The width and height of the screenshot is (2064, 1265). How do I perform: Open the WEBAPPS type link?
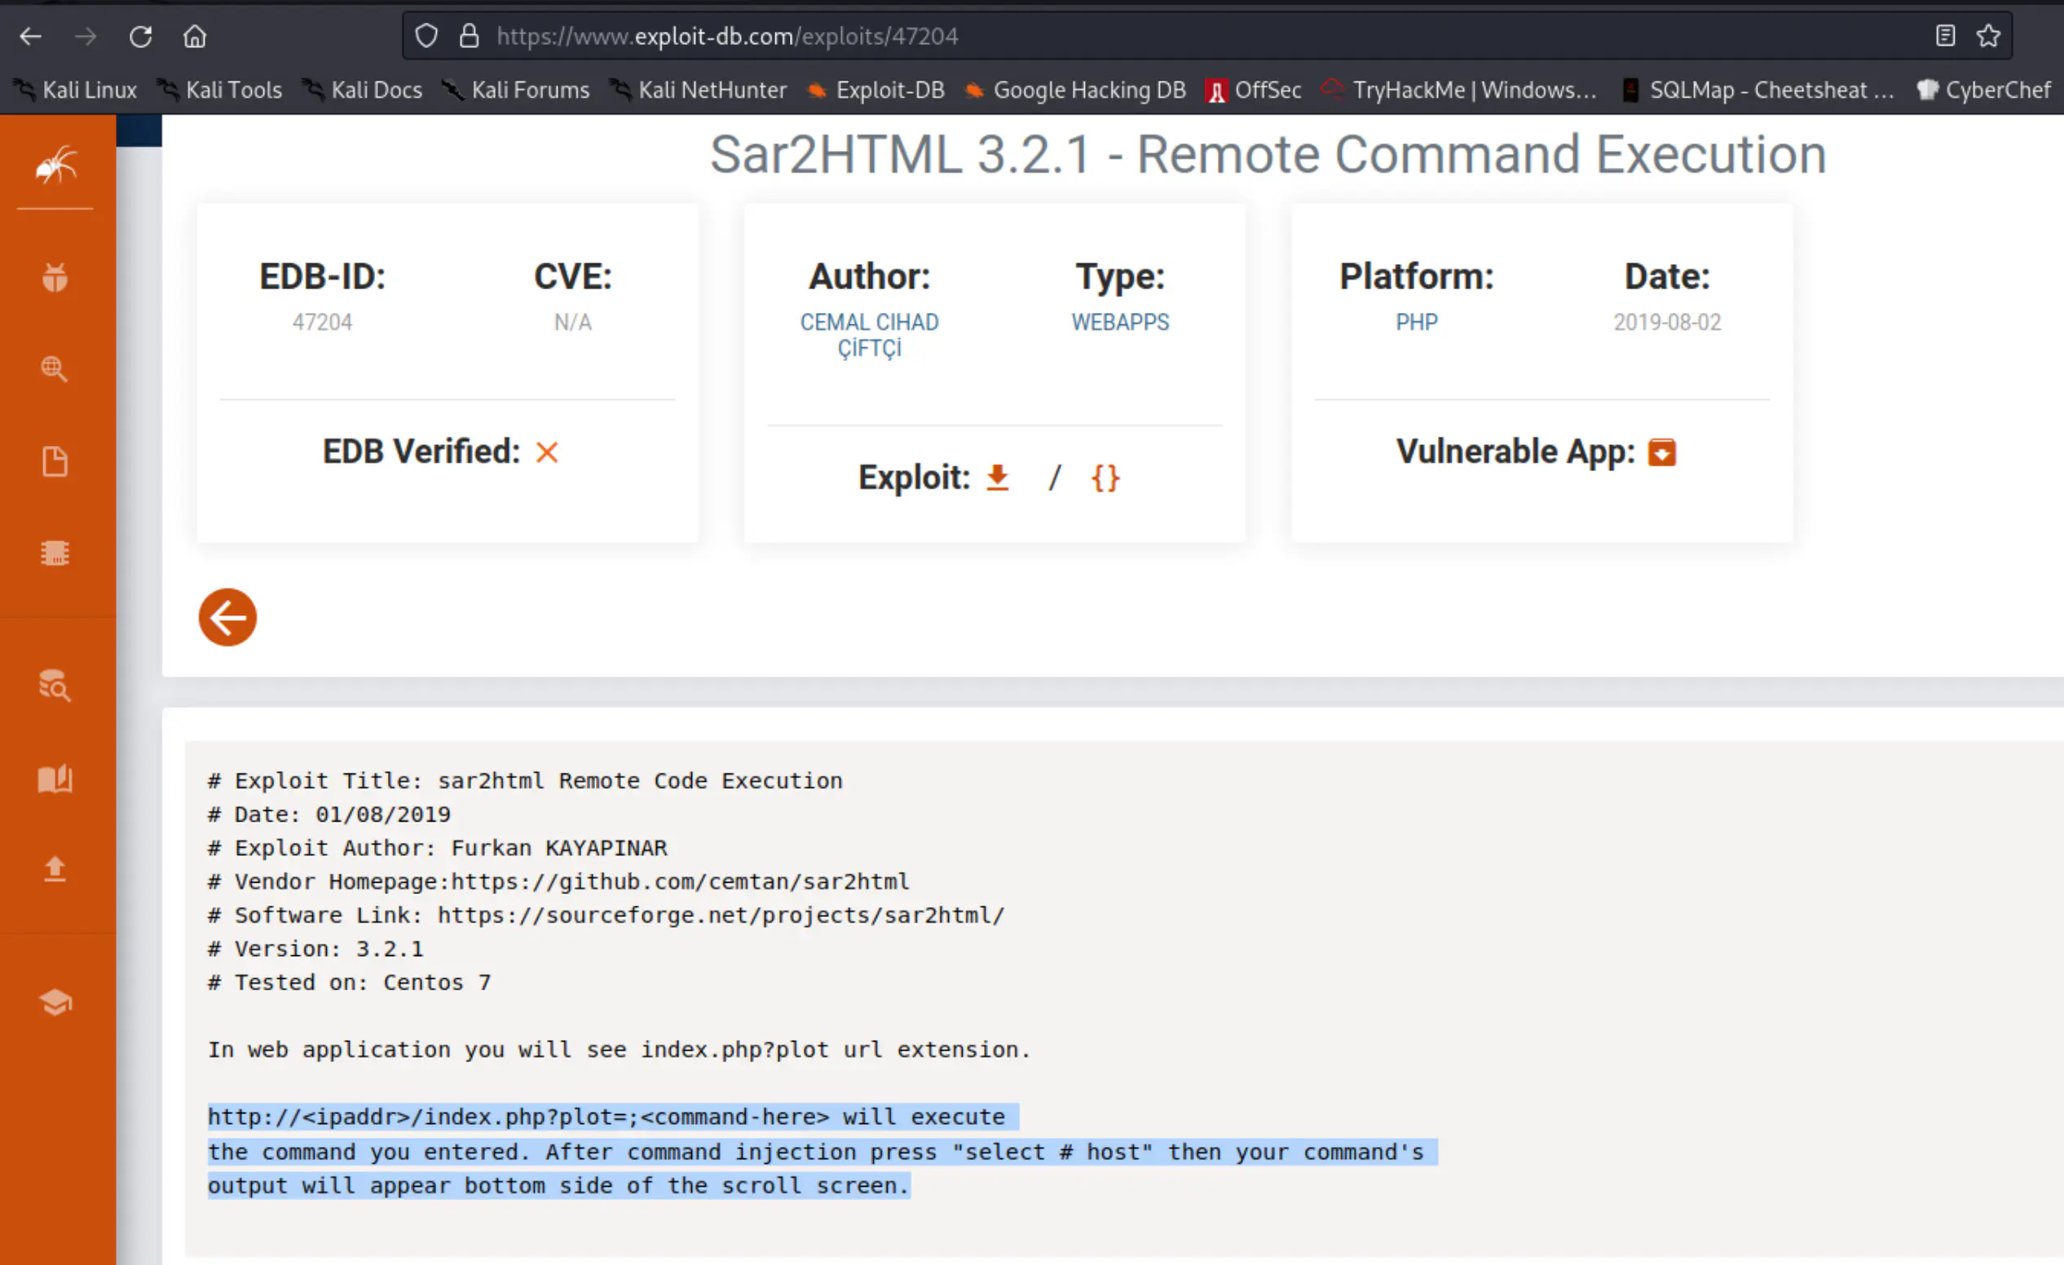(1120, 322)
